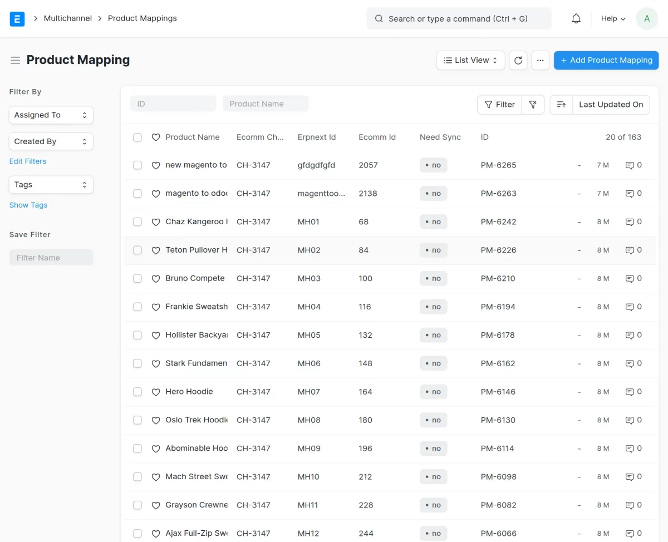The height and width of the screenshot is (542, 668).
Task: Like the Hollister Backyard row heart
Action: [x=156, y=336]
